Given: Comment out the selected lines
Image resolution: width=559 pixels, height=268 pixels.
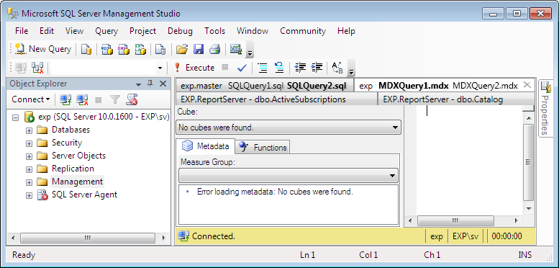Looking at the screenshot, I should click(263, 68).
